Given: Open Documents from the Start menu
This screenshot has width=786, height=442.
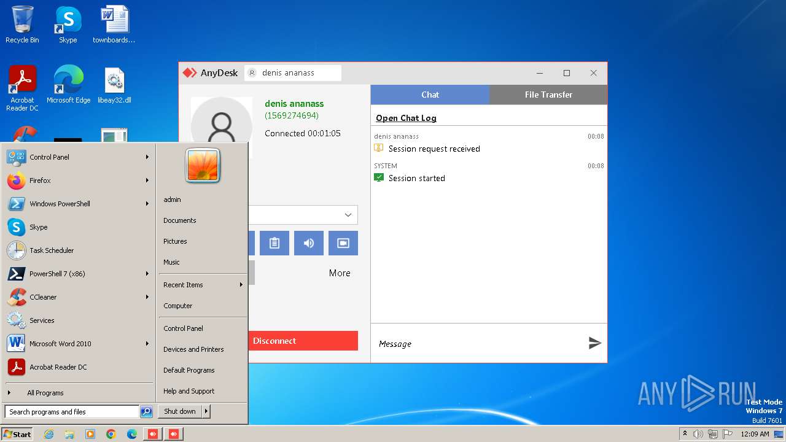Looking at the screenshot, I should (179, 220).
